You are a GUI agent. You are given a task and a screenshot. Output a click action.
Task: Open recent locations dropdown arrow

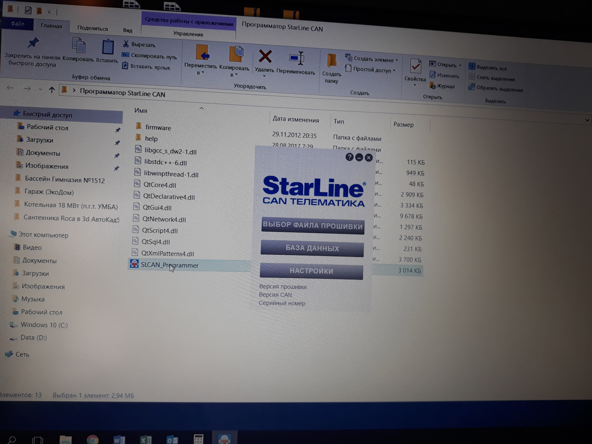pos(40,89)
